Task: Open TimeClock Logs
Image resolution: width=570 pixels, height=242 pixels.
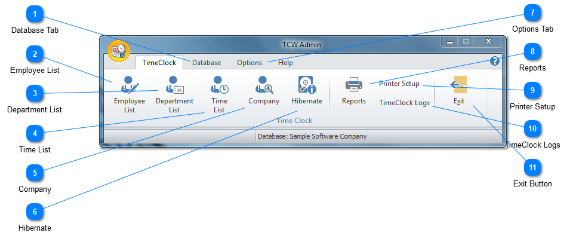Action: tap(404, 103)
